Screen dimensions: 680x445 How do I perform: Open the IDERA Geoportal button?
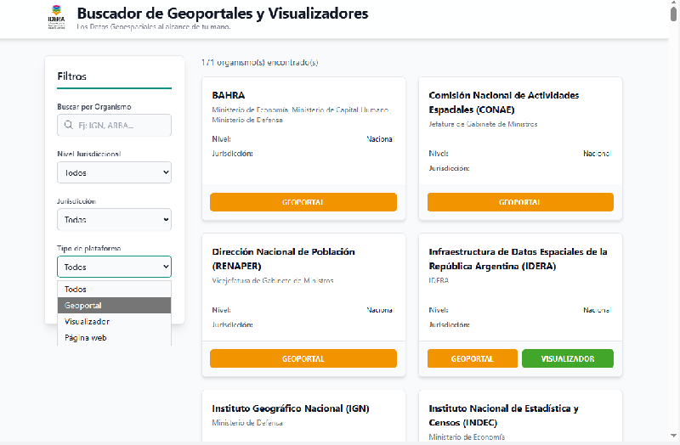(473, 358)
